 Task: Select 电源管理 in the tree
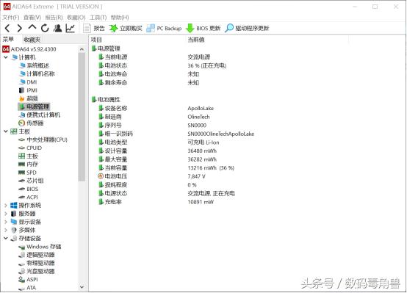pos(35,106)
